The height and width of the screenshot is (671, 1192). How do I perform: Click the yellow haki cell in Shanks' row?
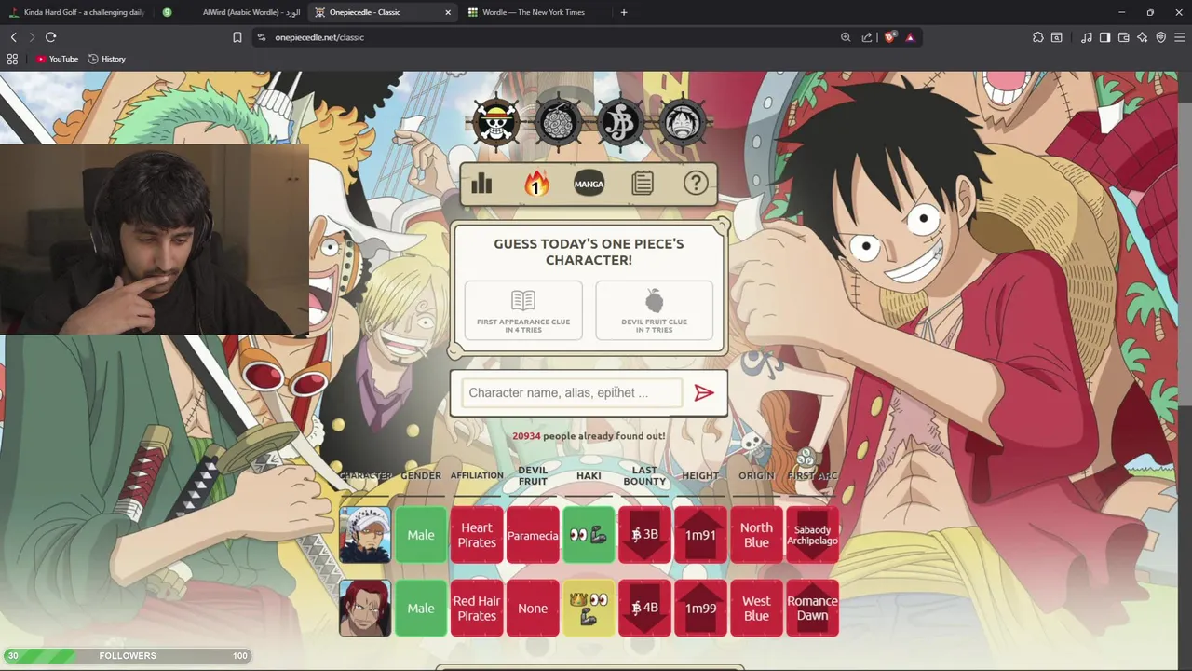click(589, 608)
